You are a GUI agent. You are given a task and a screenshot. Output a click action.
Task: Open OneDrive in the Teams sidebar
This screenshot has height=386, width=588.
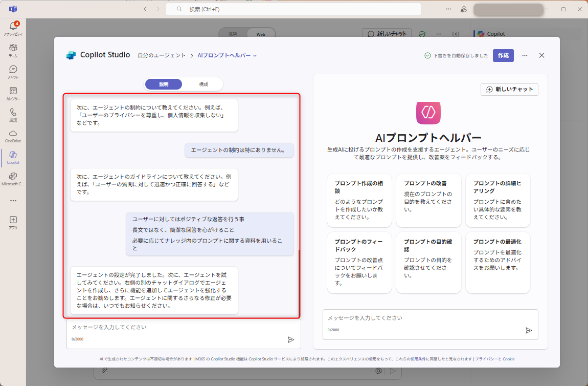click(x=13, y=136)
